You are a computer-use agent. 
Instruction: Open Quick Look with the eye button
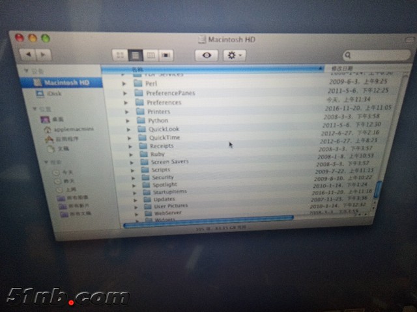207,55
